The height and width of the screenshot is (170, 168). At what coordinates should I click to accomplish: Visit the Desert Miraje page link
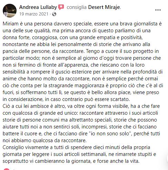[104, 7]
